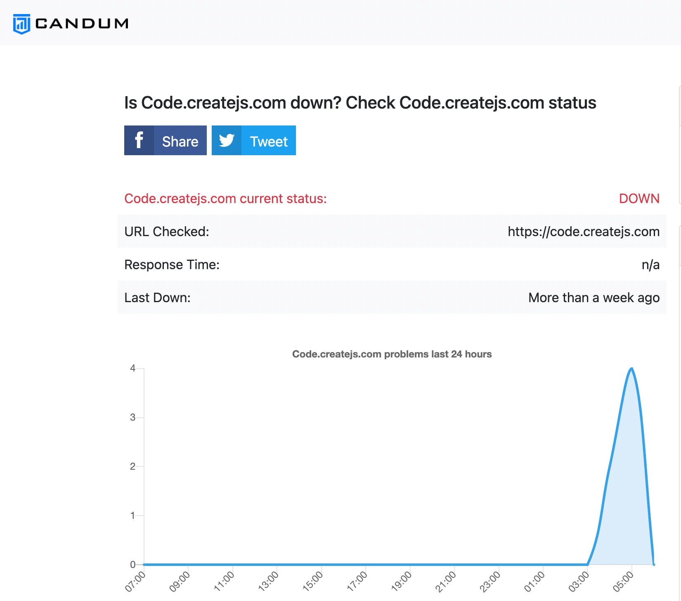Click the 11:00 x-axis label
Viewport: 681px width, 601px height.
point(224,582)
